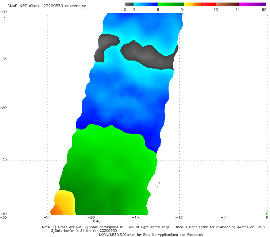Select the blue segment of the color bar
The width and height of the screenshot is (270, 237).
(x=146, y=4)
